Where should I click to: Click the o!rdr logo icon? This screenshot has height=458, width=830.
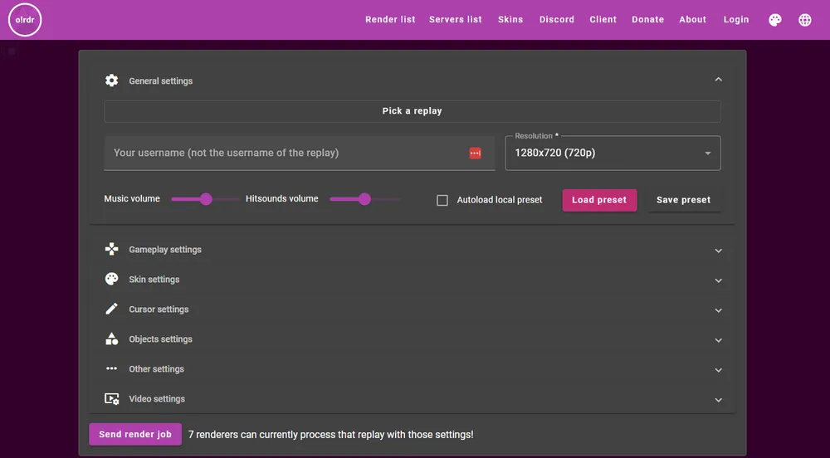point(25,20)
